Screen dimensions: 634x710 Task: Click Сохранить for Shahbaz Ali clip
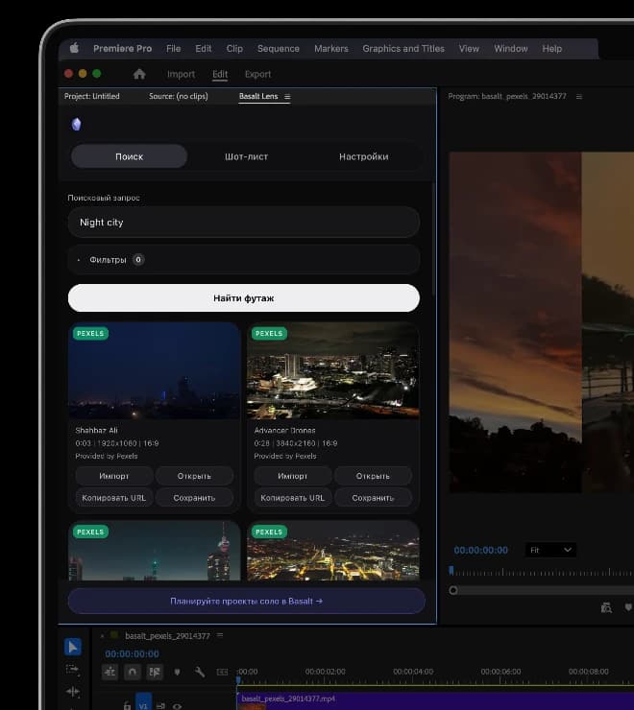(194, 498)
